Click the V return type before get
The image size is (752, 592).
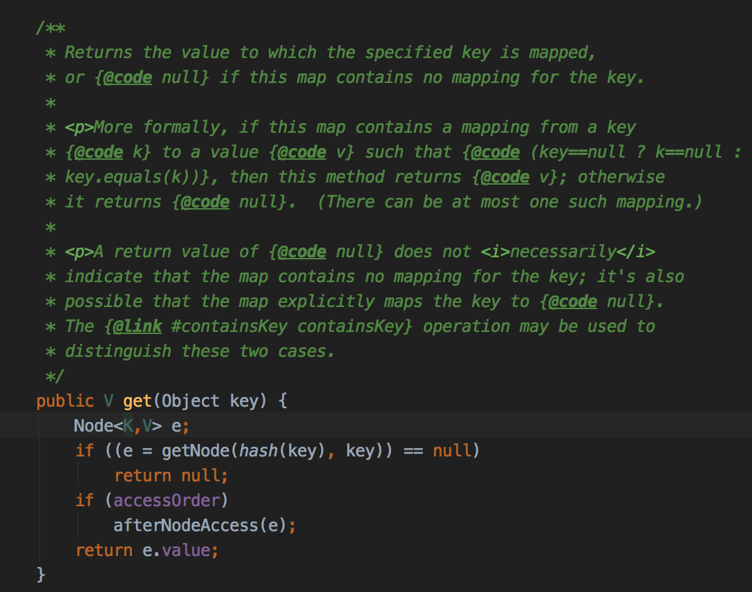108,400
